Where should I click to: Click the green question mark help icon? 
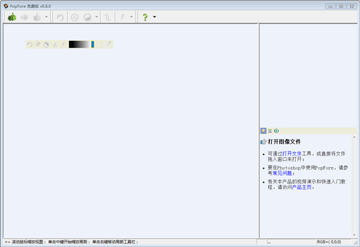(145, 17)
